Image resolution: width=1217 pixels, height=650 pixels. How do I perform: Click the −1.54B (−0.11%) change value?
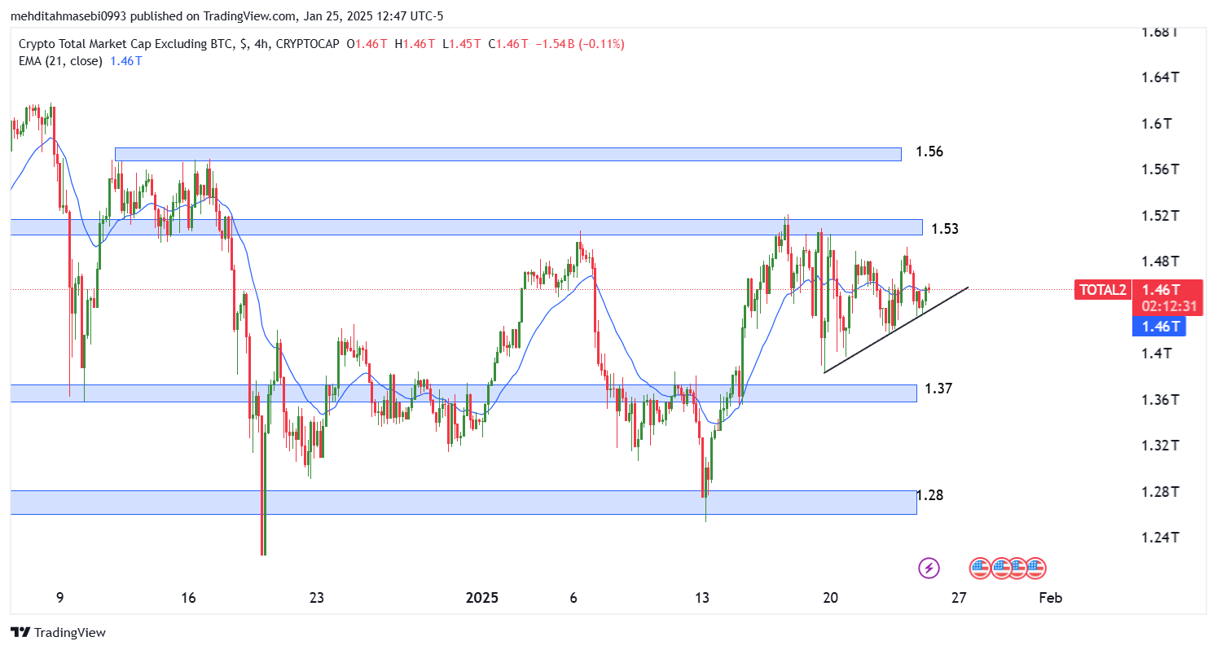580,44
